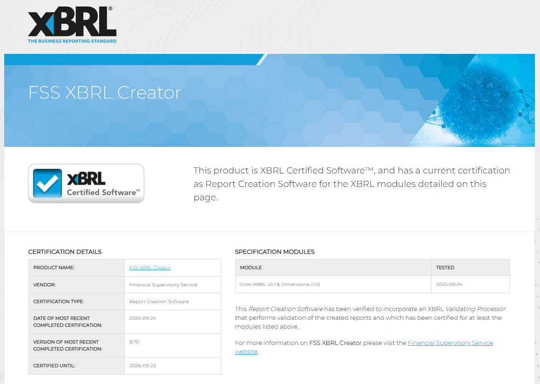The height and width of the screenshot is (384, 540).
Task: Click the Tested column header
Action: pos(445,268)
